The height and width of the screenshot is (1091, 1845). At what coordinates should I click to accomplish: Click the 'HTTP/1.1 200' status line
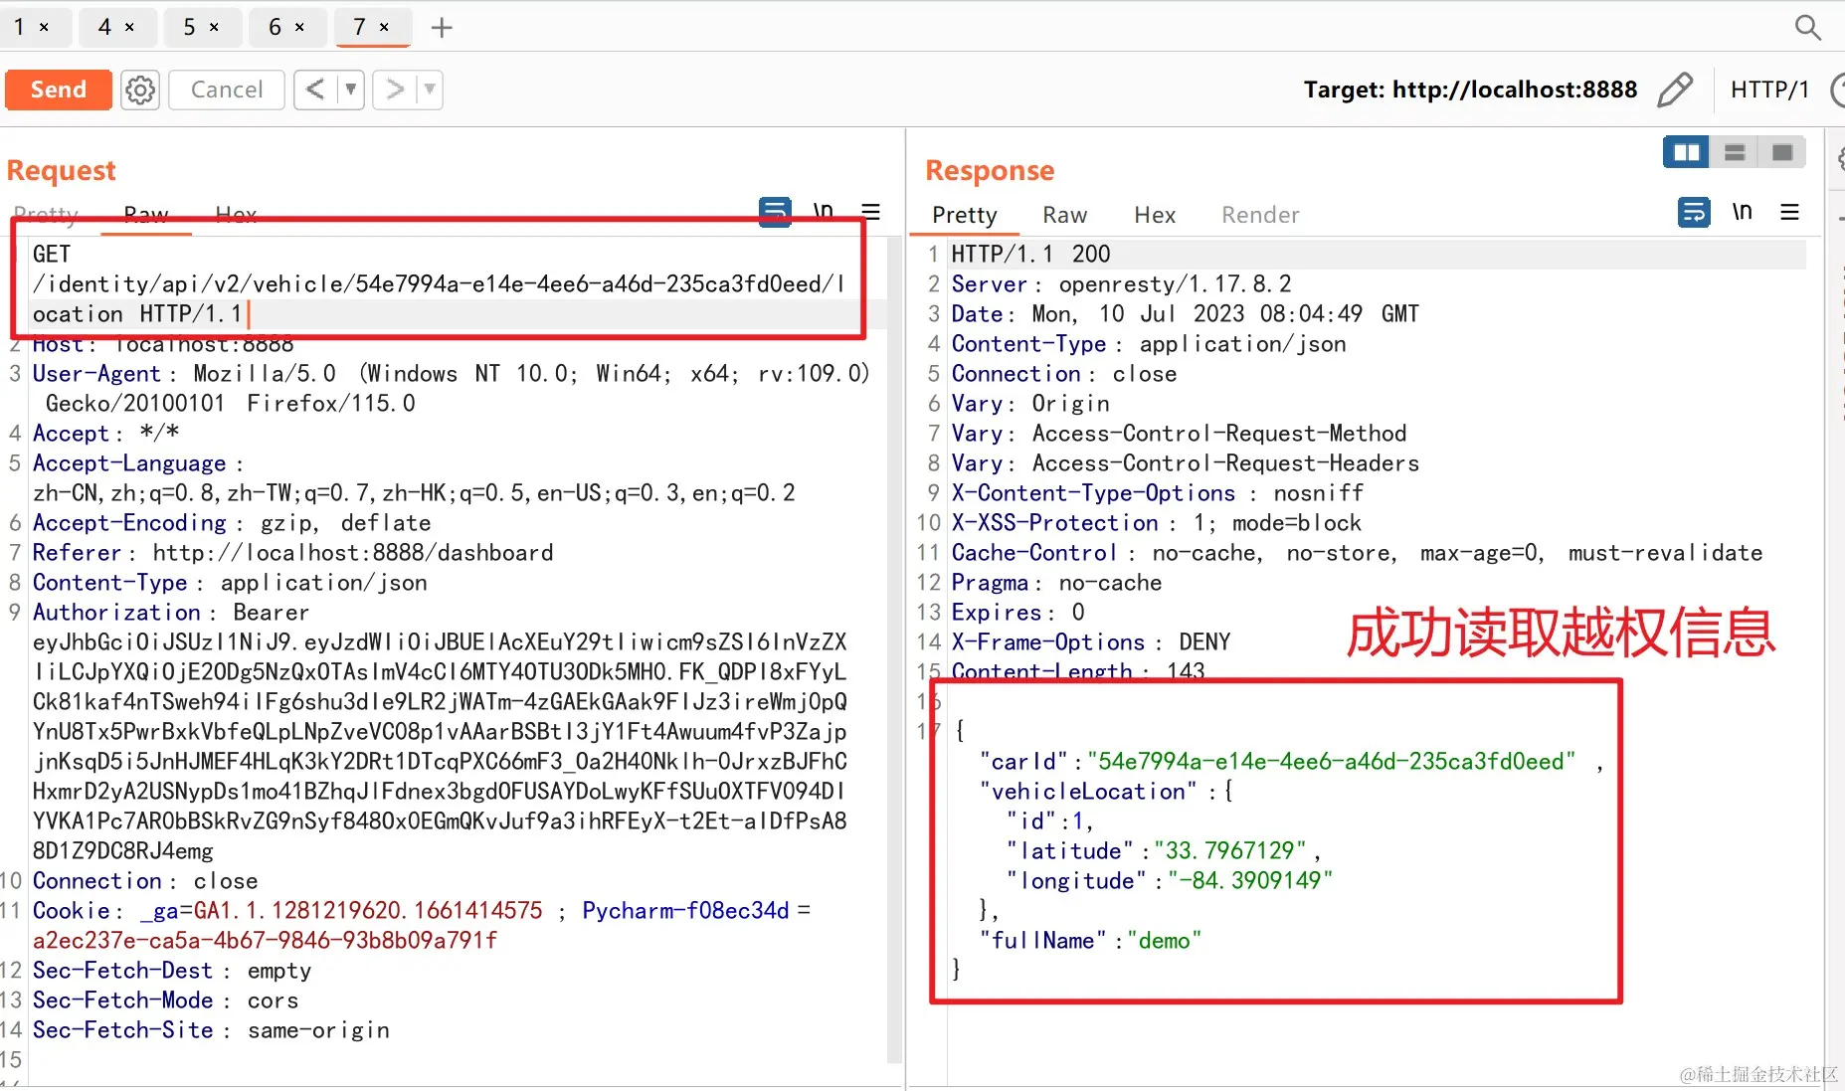coord(1030,255)
